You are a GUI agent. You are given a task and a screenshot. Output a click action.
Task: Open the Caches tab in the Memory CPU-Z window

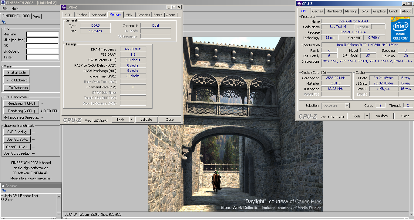pyautogui.click(x=82, y=15)
